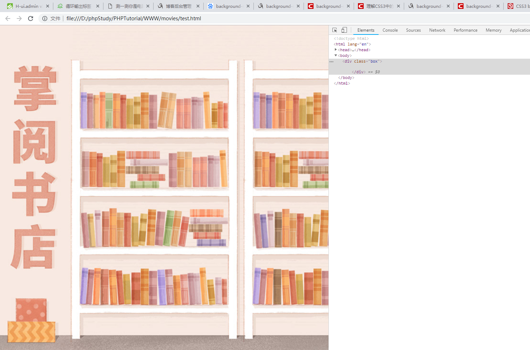Select the doctype html line
The image size is (530, 350).
tap(351, 38)
